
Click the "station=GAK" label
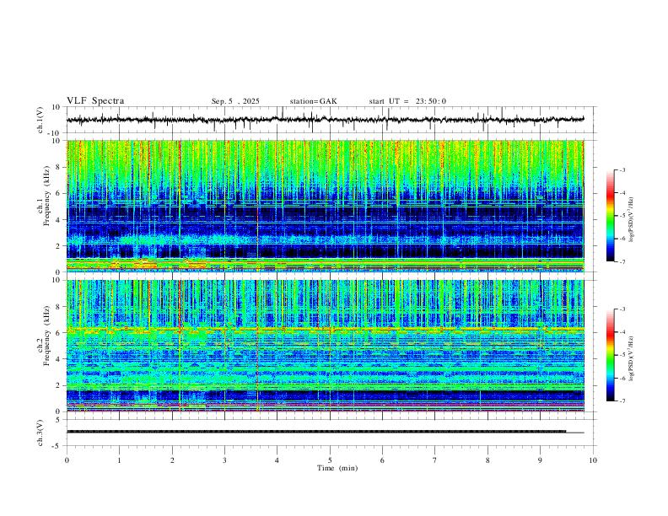[313, 101]
